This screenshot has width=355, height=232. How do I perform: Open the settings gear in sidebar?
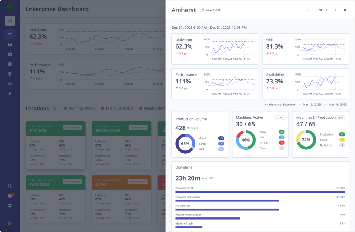point(10,205)
